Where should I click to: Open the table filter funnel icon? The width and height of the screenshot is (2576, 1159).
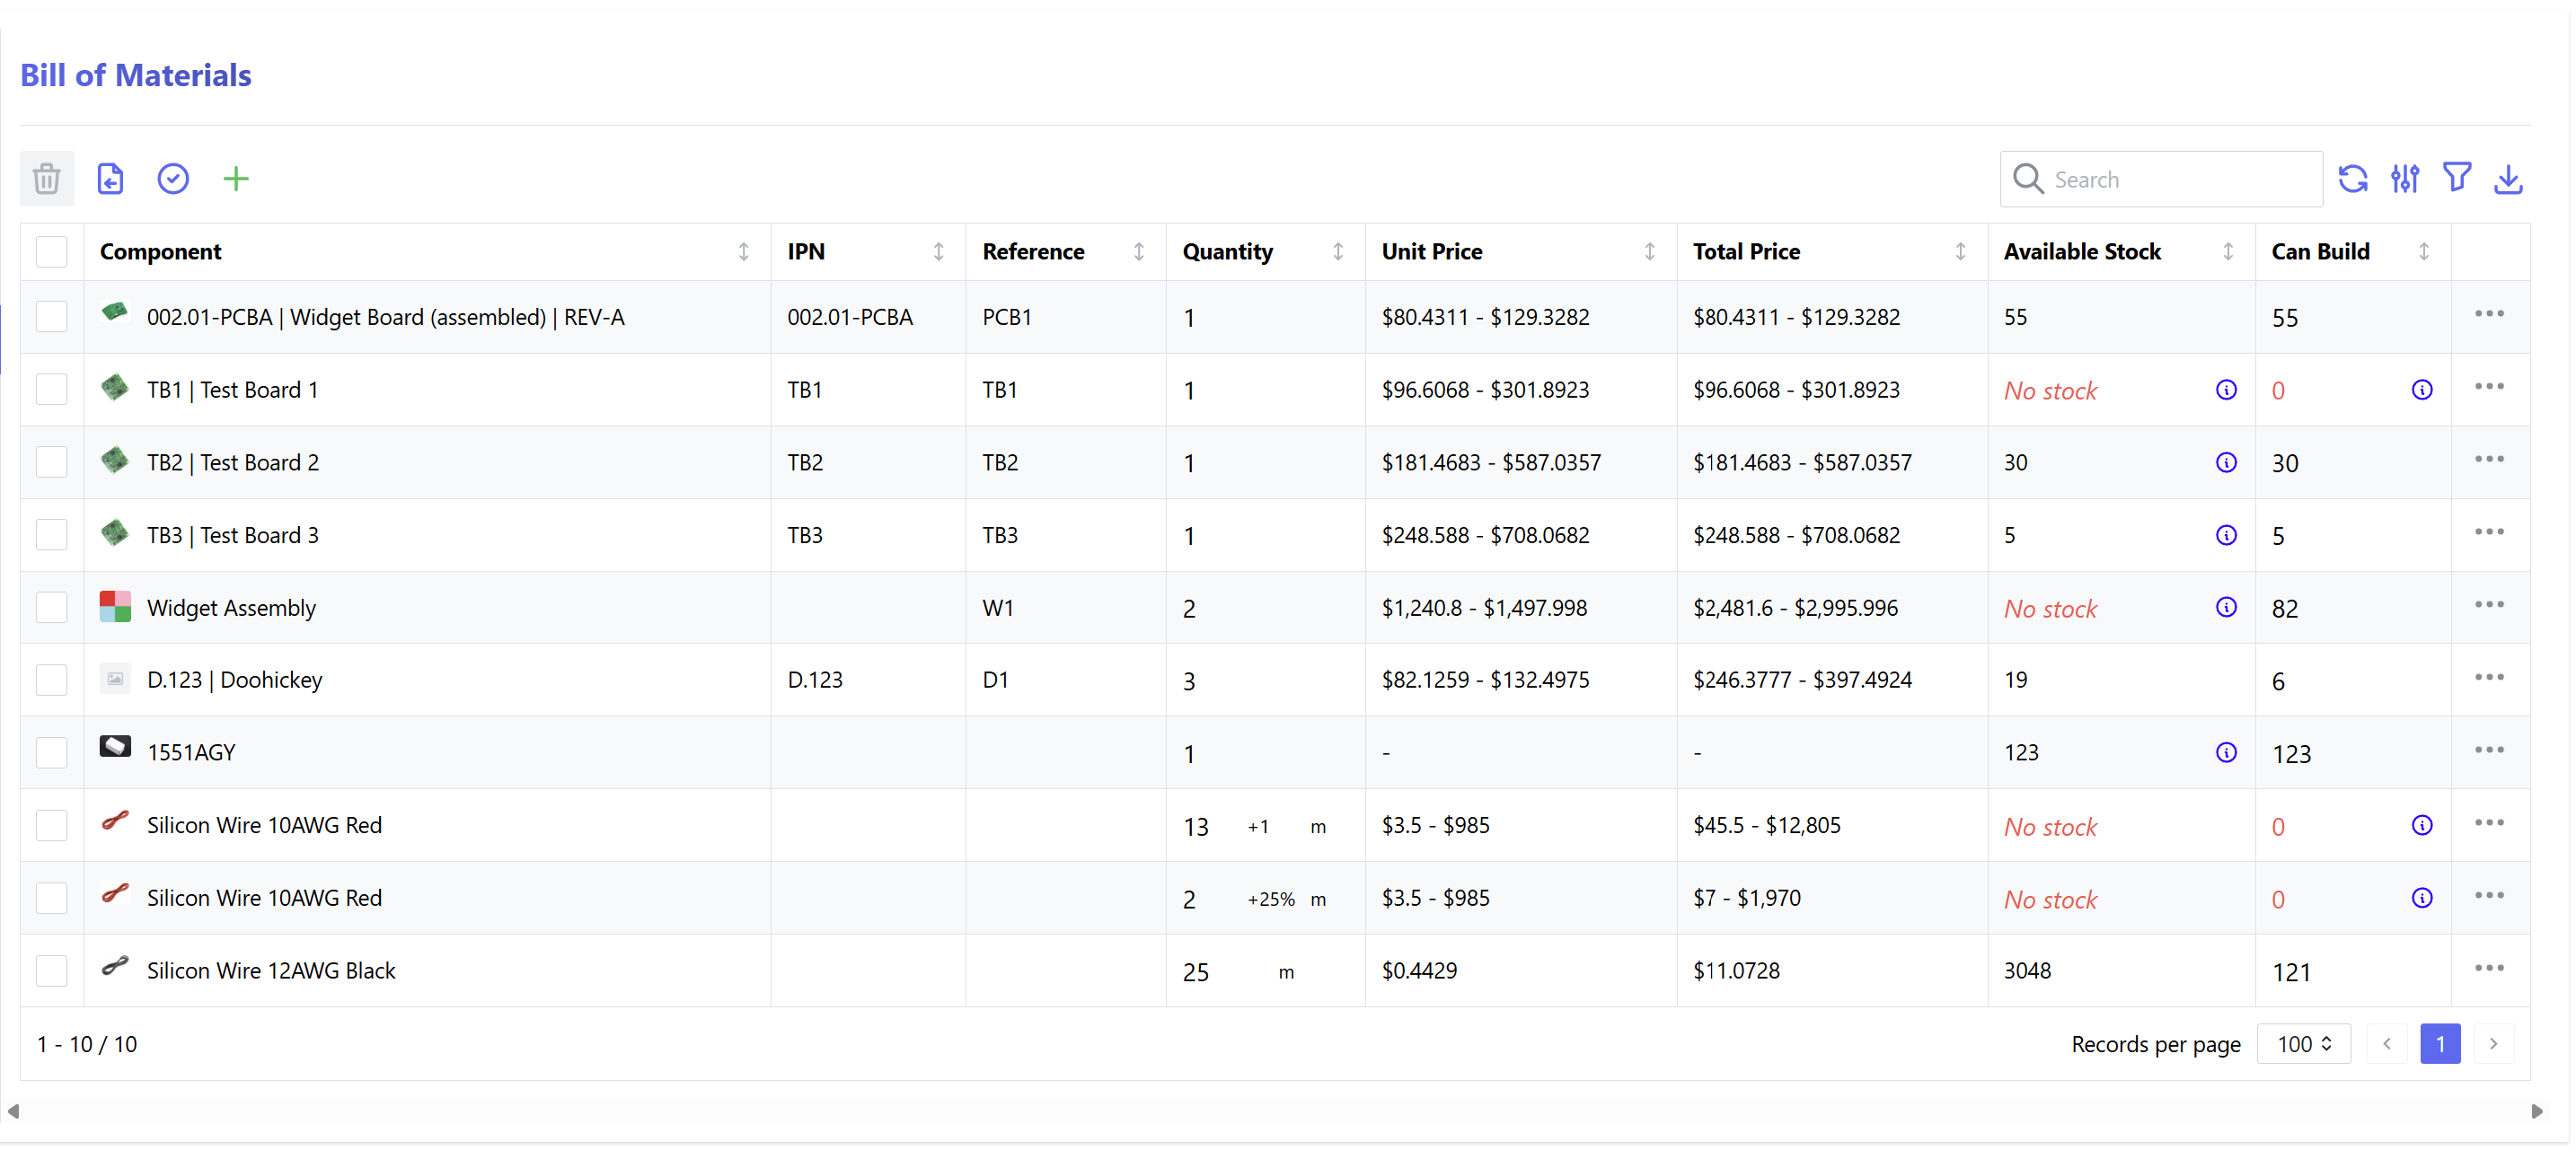click(x=2456, y=179)
